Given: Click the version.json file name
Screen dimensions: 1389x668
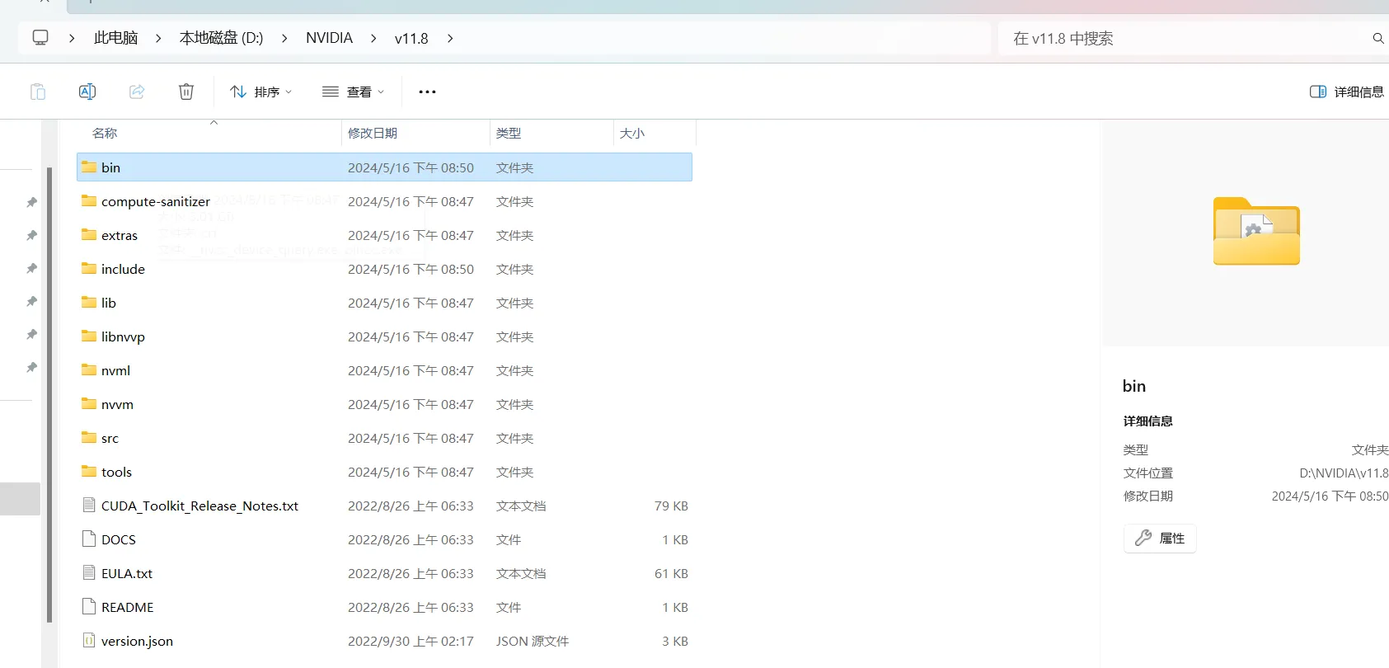Looking at the screenshot, I should coord(137,641).
